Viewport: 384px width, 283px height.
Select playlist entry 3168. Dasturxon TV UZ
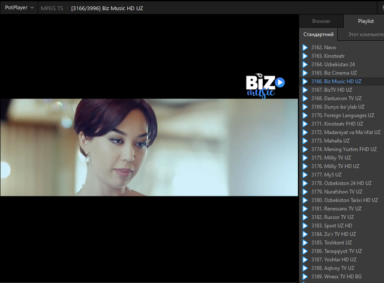click(x=342, y=98)
